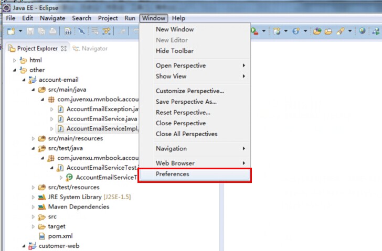Open Preferences from the Window menu
382x251 pixels.
[195, 174]
